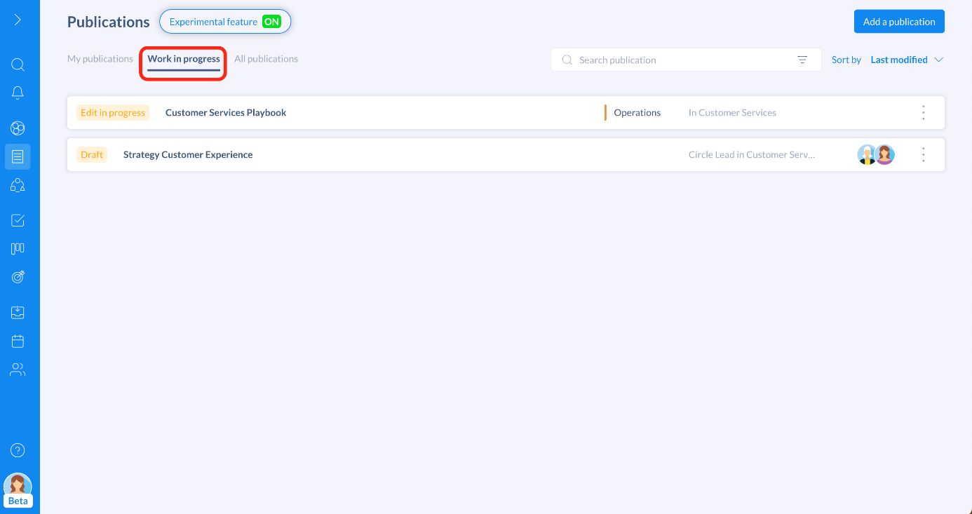
Task: Open tasks checkbox sidebar icon
Action: click(18, 220)
